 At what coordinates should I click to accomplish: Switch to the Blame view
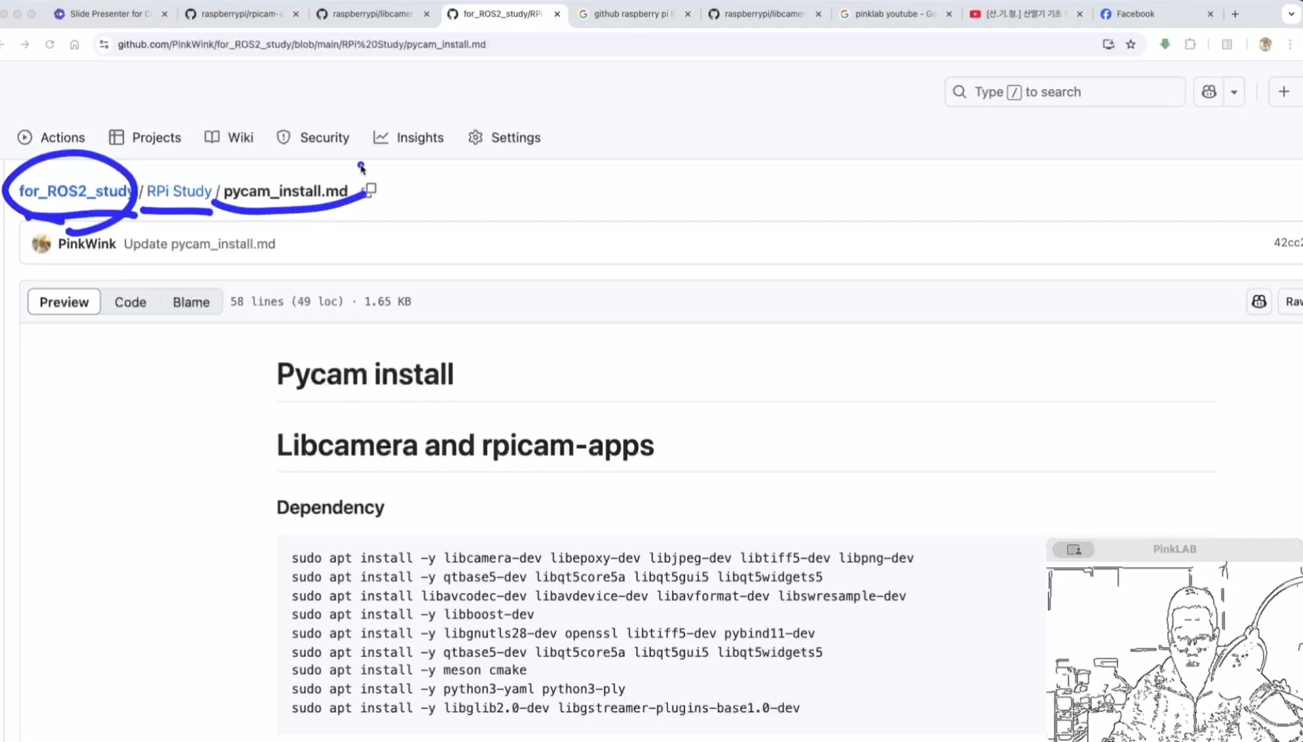[x=191, y=301]
